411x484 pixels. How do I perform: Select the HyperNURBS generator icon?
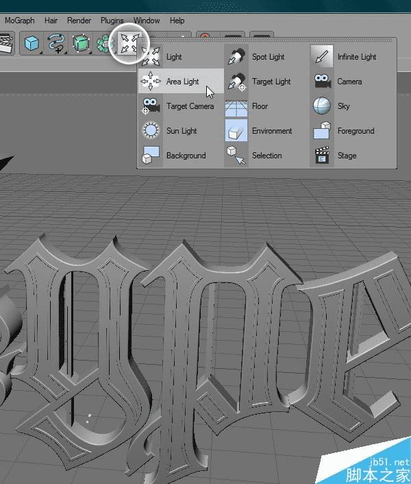81,43
